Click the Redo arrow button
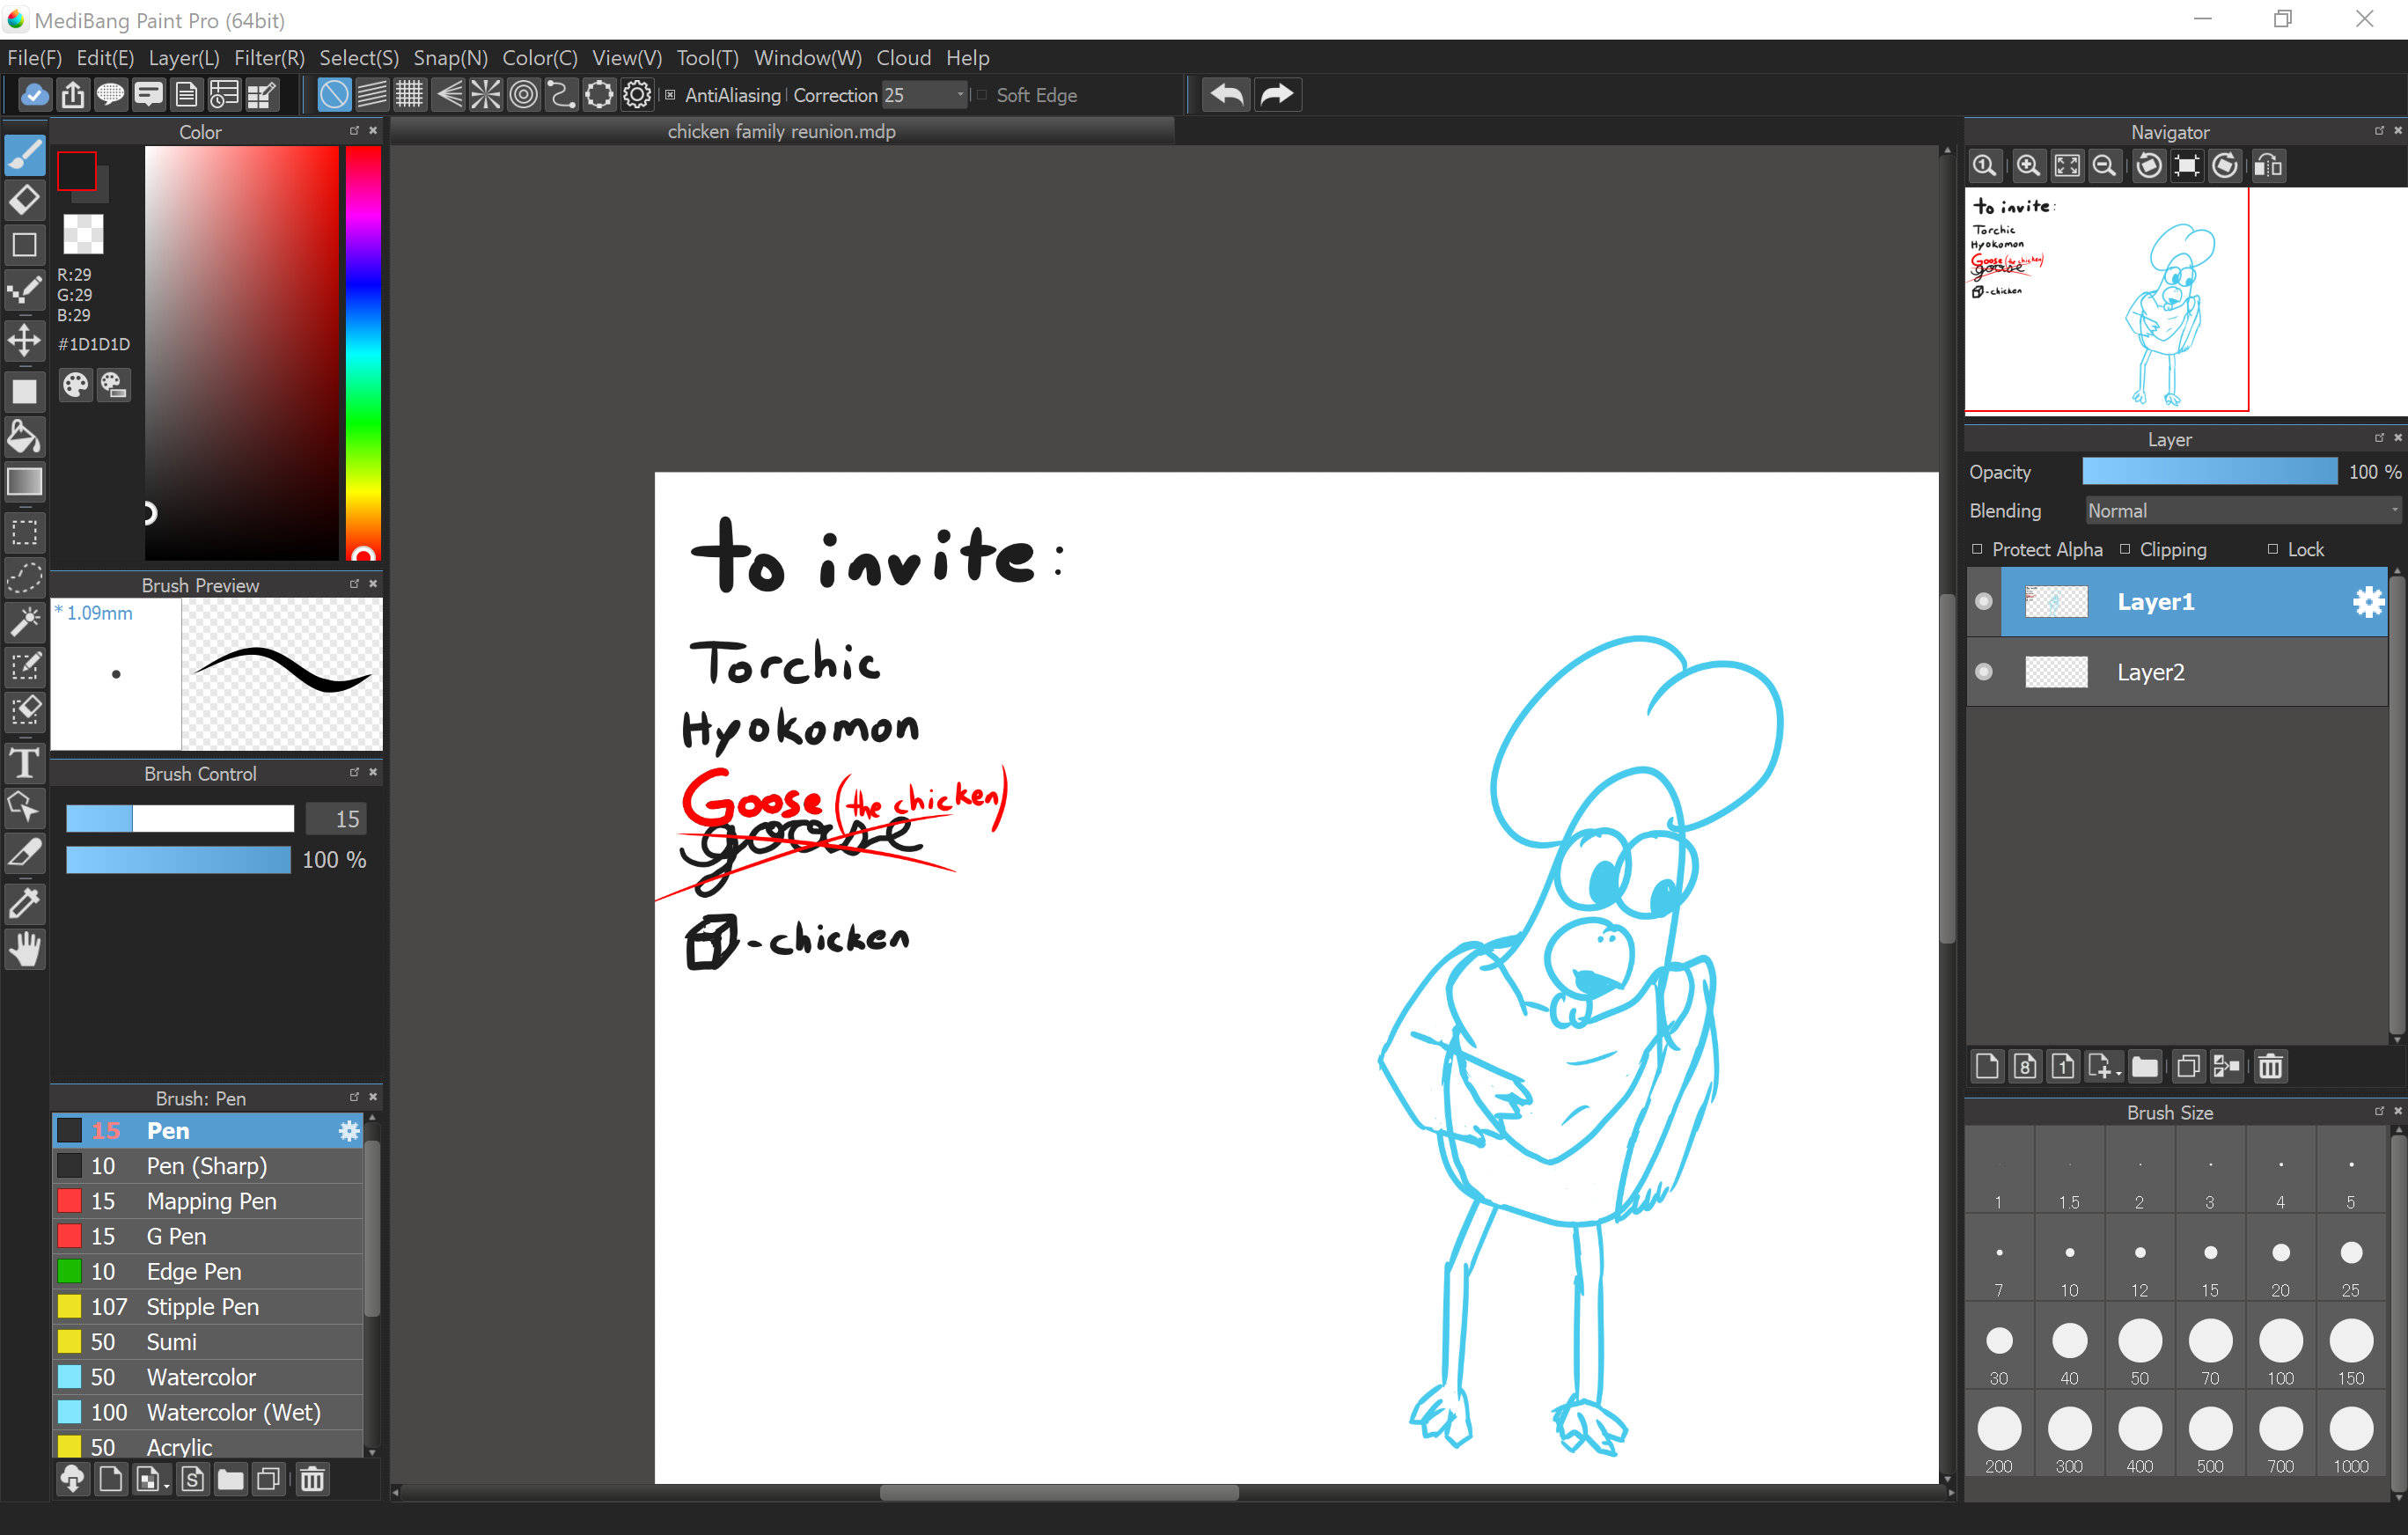 tap(1277, 95)
